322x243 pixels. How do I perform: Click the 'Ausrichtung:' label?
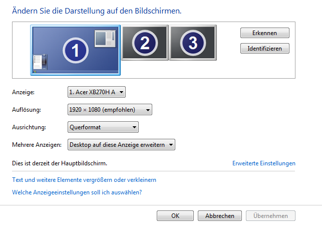(29, 127)
